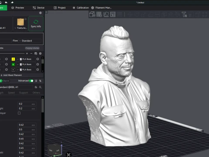Screen dimensions: 209x157
Task: Add a filament with the plus icon
Action: [x=27, y=54]
